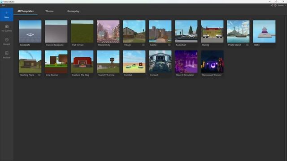Switch to the All Templates tab
Viewport: 287px width, 161px height.
tap(26, 11)
